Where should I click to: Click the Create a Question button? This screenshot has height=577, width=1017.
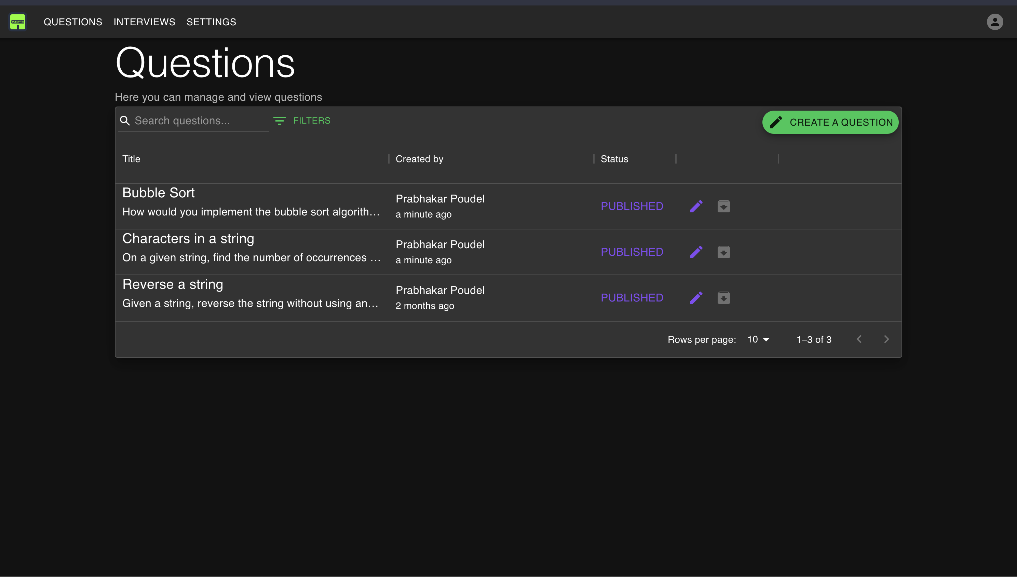tap(830, 122)
